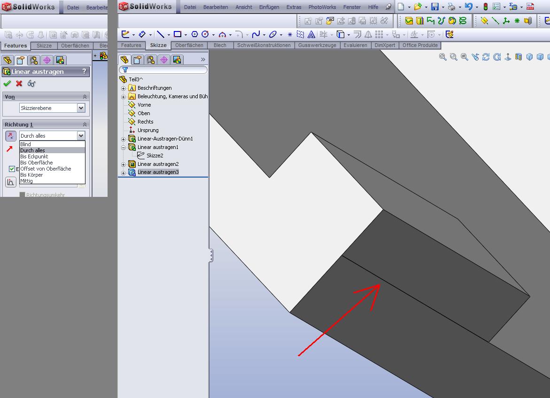Select the Line sketch tool
Viewport: 550px width, 398px height.
point(161,34)
